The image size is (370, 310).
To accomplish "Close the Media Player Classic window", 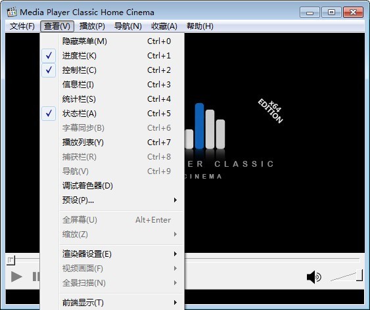I will click(x=353, y=12).
